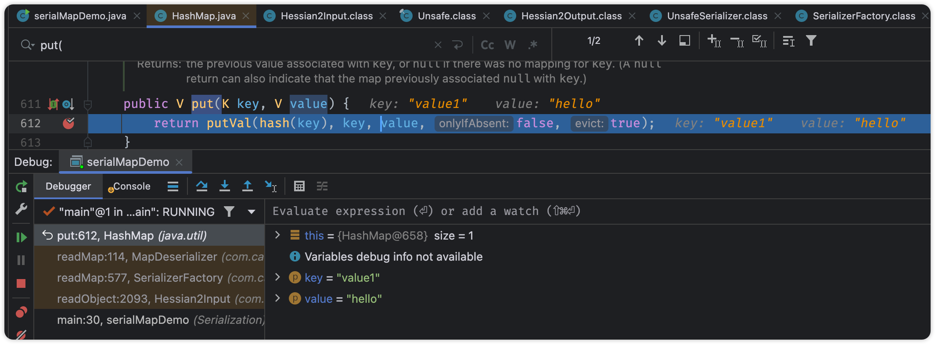The image size is (935, 344).
Task: Select main:30, serialMapDemo frame
Action: [149, 320]
